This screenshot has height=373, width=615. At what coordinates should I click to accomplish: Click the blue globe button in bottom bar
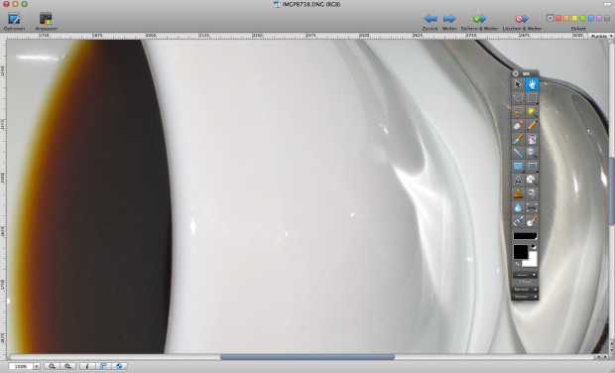[x=119, y=366]
